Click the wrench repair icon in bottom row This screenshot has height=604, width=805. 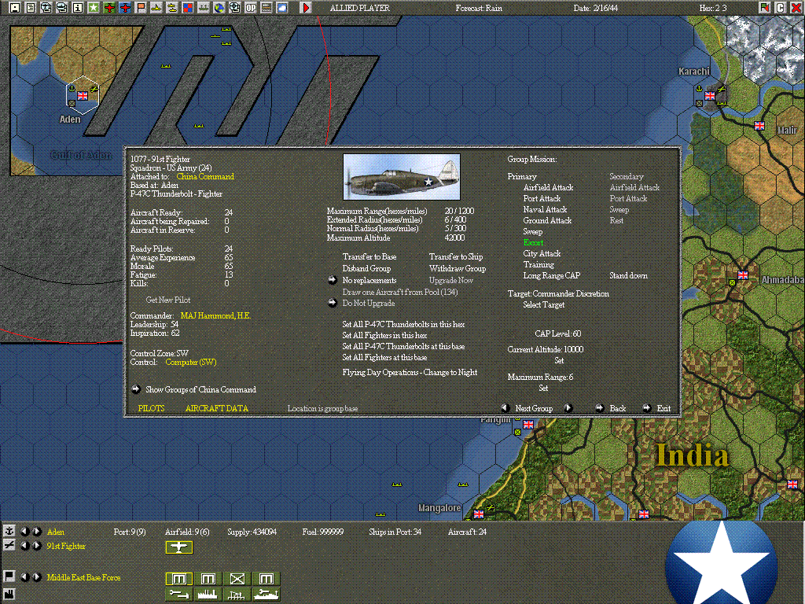178,595
